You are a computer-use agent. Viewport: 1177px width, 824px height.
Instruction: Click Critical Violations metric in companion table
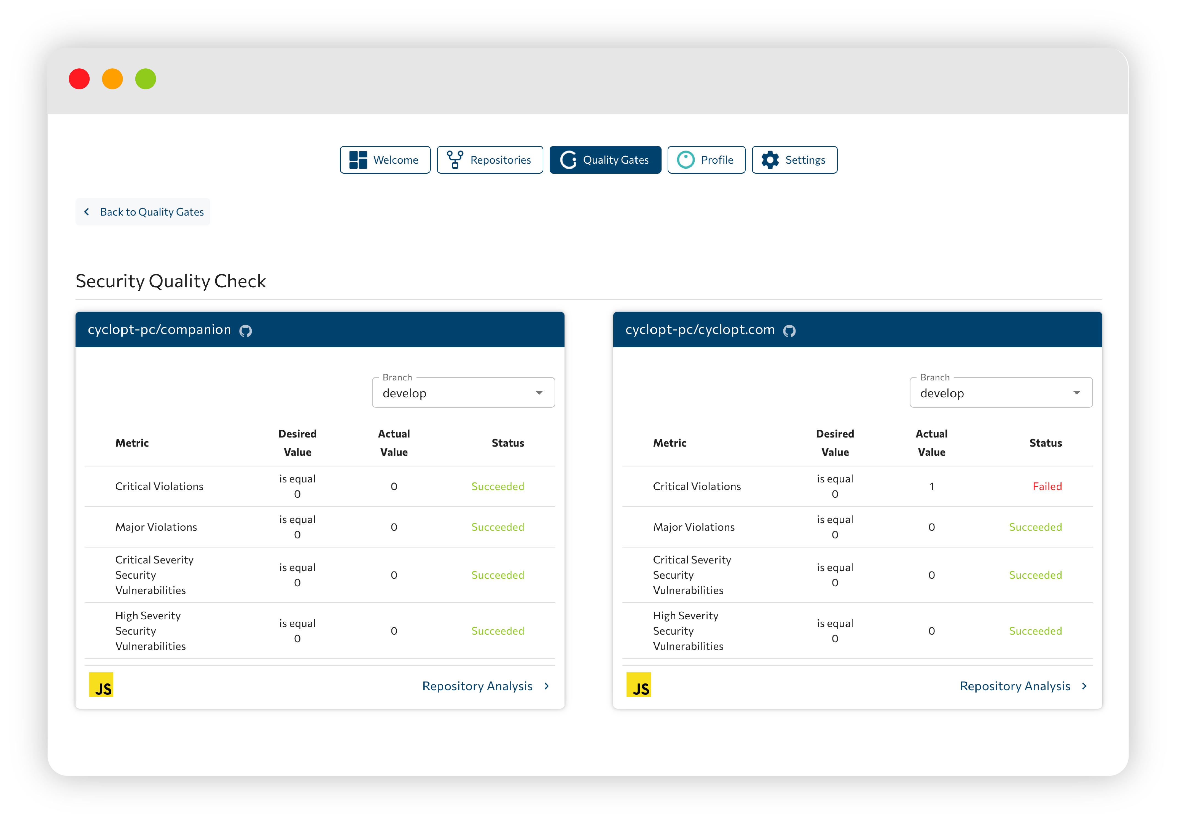[159, 486]
